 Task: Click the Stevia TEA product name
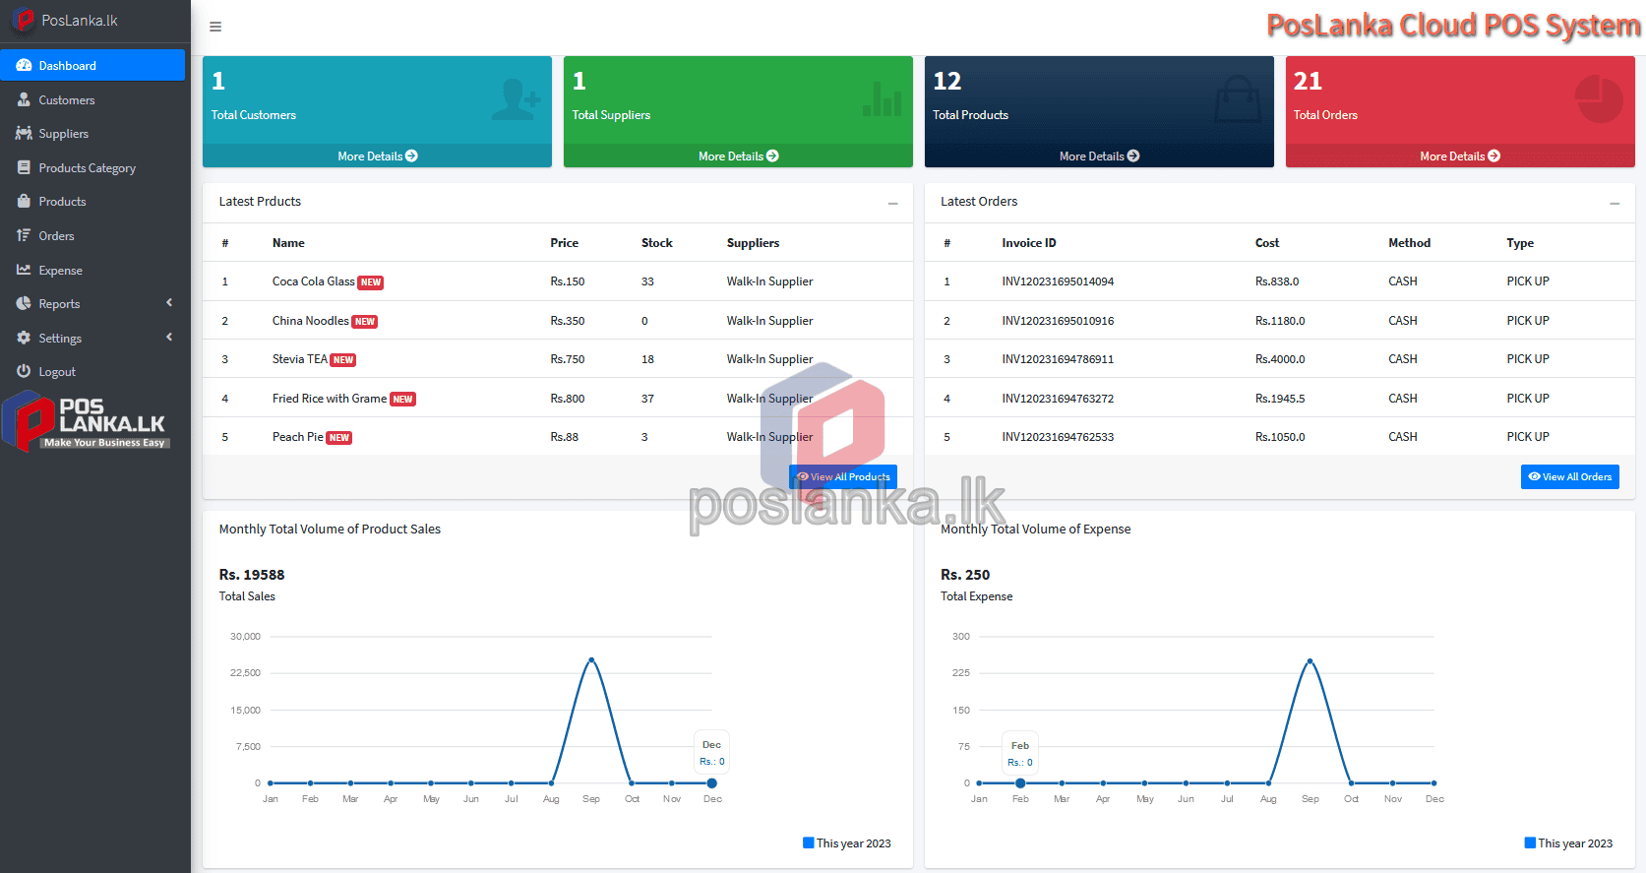[299, 359]
